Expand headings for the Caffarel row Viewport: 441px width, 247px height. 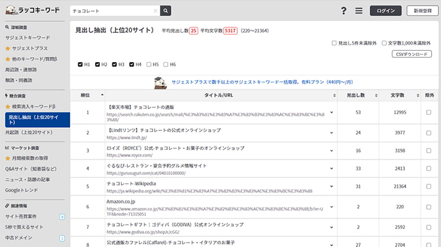pos(332,245)
